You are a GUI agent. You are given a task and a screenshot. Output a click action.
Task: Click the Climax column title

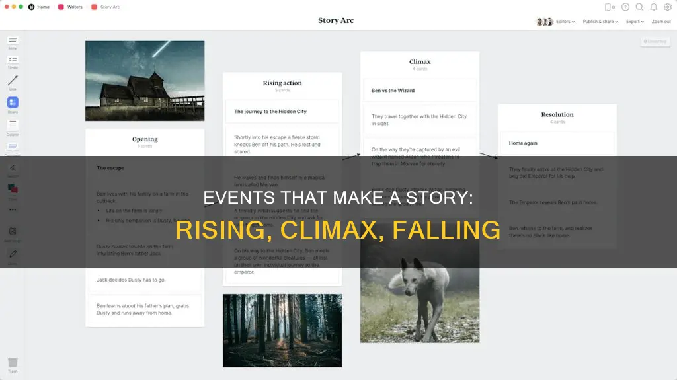point(420,61)
